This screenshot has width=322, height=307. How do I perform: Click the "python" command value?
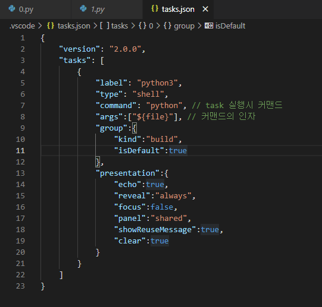point(164,106)
